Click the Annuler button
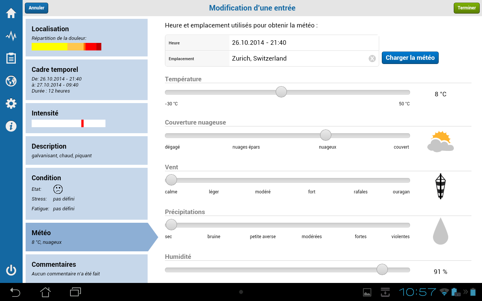The height and width of the screenshot is (301, 482). coord(37,8)
